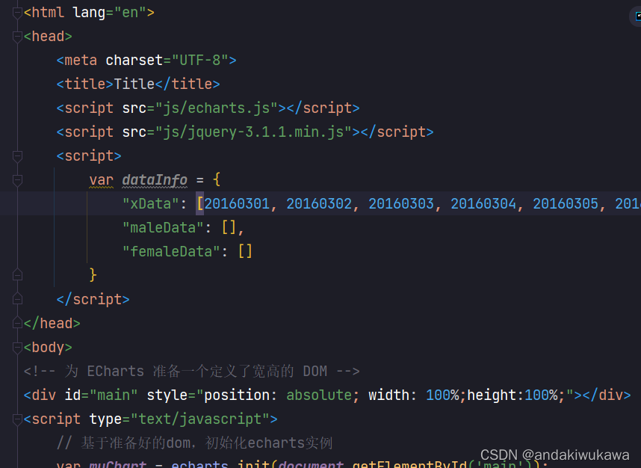Click the HTML comment about ECharts DOM

tap(192, 371)
